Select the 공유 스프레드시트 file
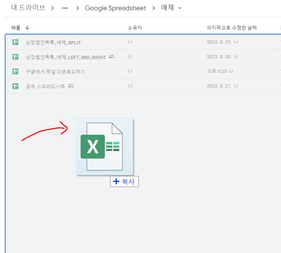This screenshot has height=253, width=281. [45, 87]
